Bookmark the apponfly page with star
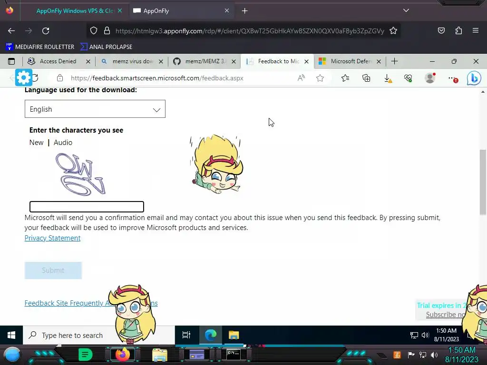487x365 pixels. coord(393,31)
